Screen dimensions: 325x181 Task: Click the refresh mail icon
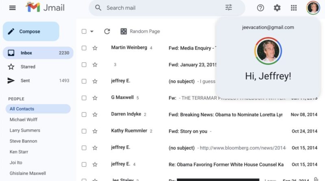[107, 31]
